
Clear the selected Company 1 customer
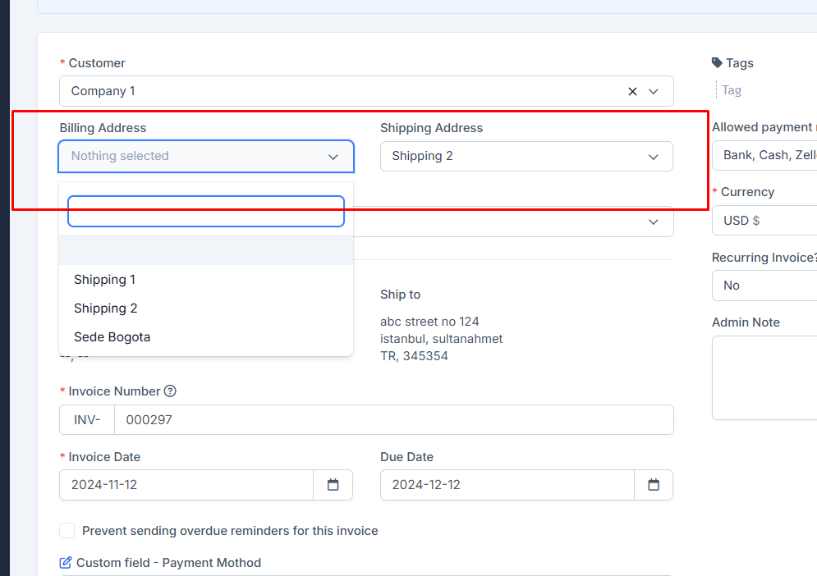[632, 91]
